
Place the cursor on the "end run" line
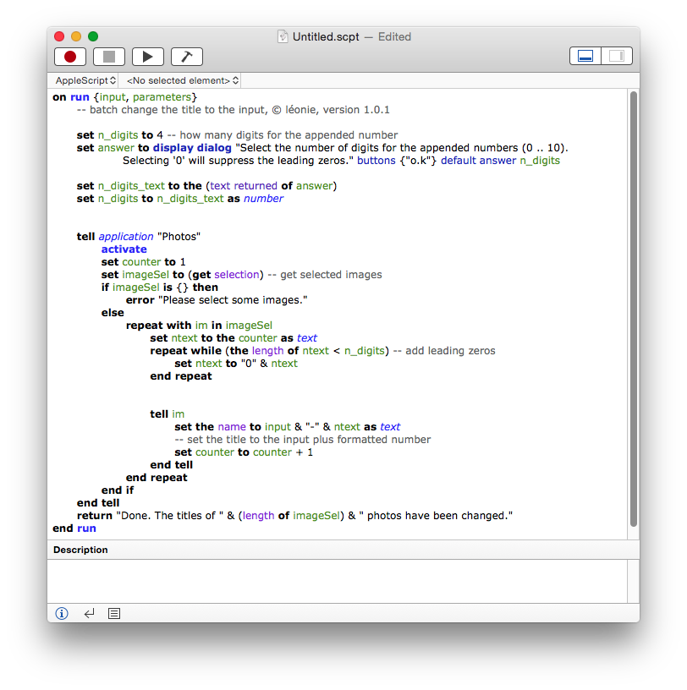click(74, 528)
